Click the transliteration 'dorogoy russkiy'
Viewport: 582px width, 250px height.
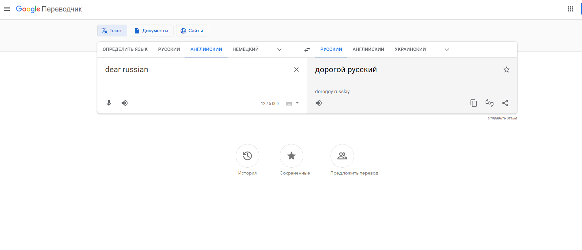[x=332, y=92]
